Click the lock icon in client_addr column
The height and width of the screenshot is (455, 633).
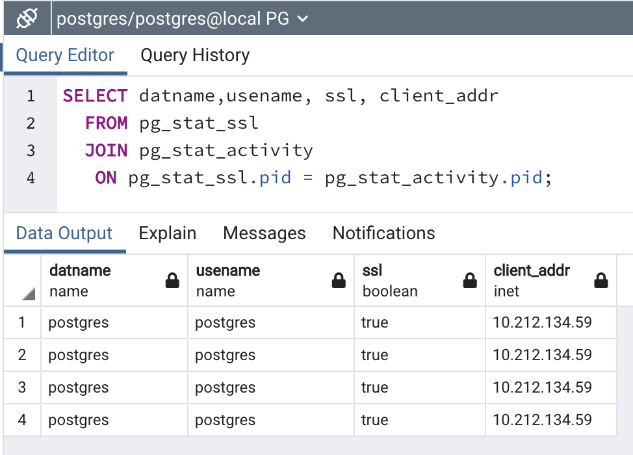pos(601,280)
